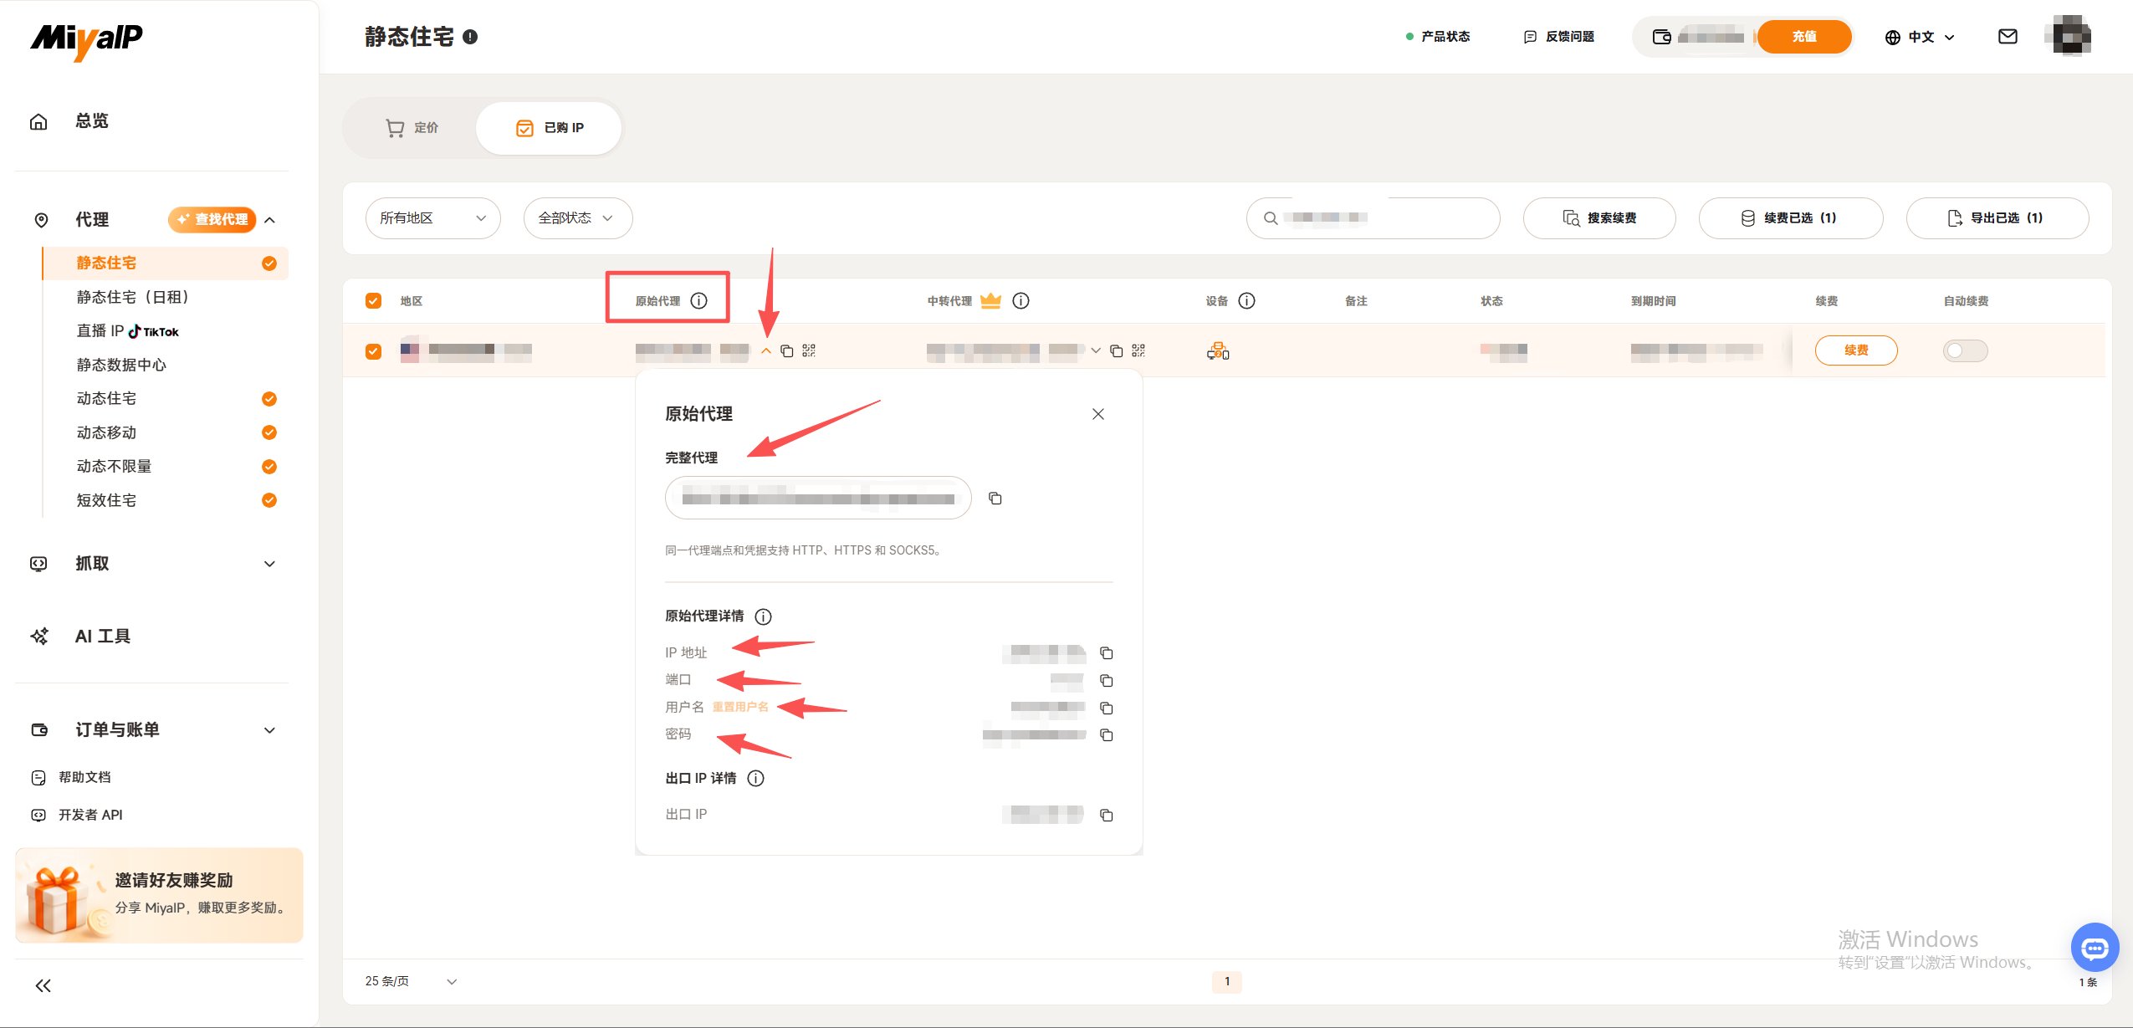Click the 续费 button in the row
The height and width of the screenshot is (1028, 2133).
click(1855, 350)
